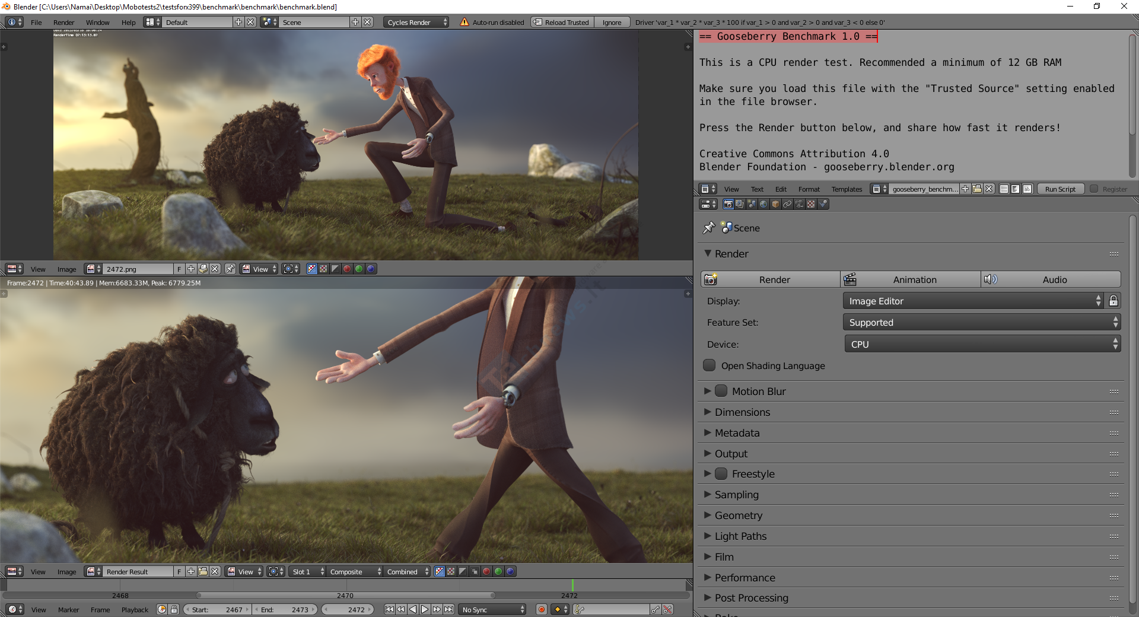Open the Slot 1 dropdown
The image size is (1139, 617).
coord(308,571)
